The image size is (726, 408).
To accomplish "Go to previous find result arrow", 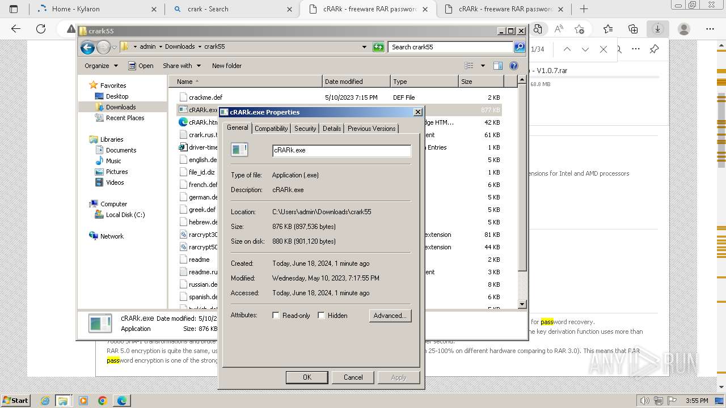I will point(567,49).
